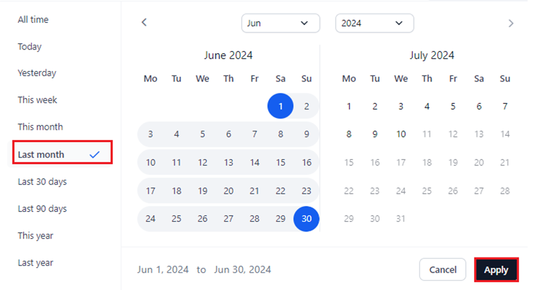
Task: Choose the Last 90 days preset
Action: tap(42, 208)
